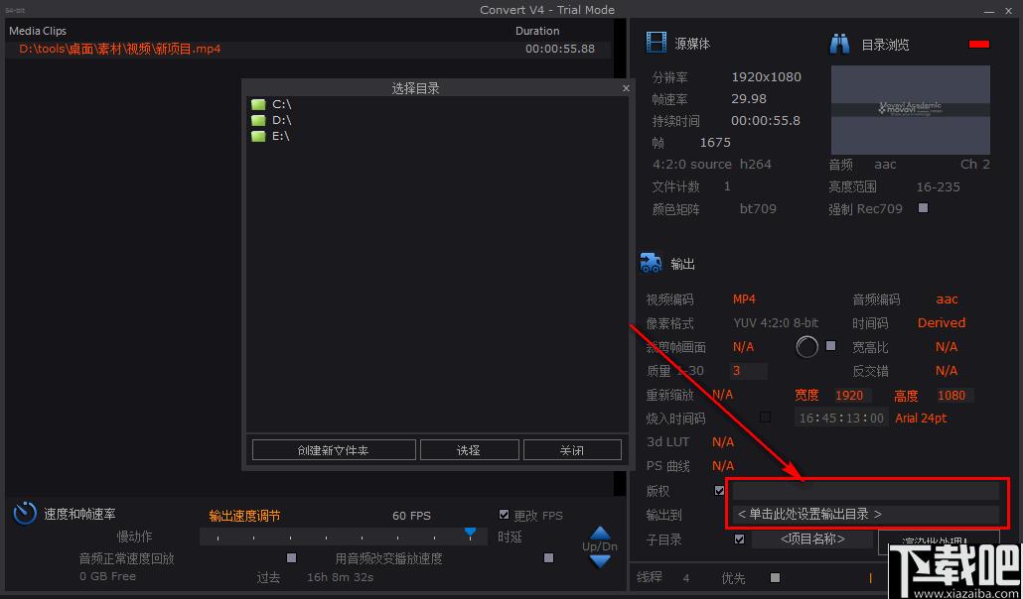The width and height of the screenshot is (1023, 599).
Task: Click the circular crop frame dial icon
Action: 807,347
